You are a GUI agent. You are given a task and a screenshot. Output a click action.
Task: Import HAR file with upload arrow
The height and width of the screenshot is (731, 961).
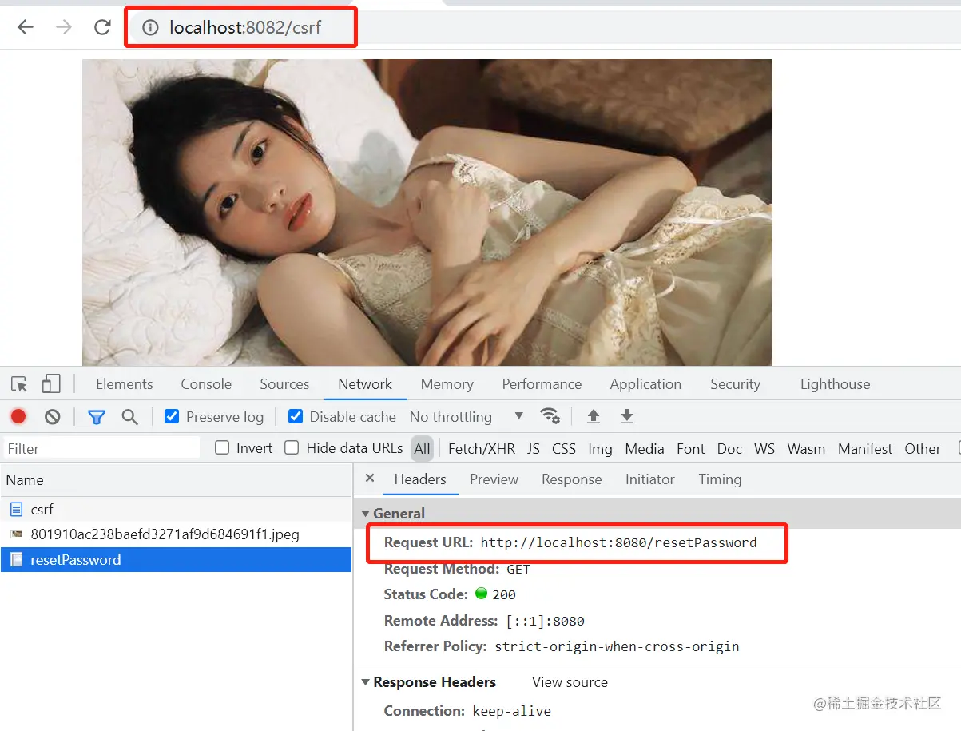point(594,415)
